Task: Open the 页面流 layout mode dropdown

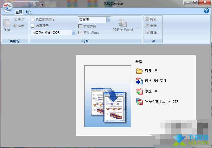Action: (108, 20)
